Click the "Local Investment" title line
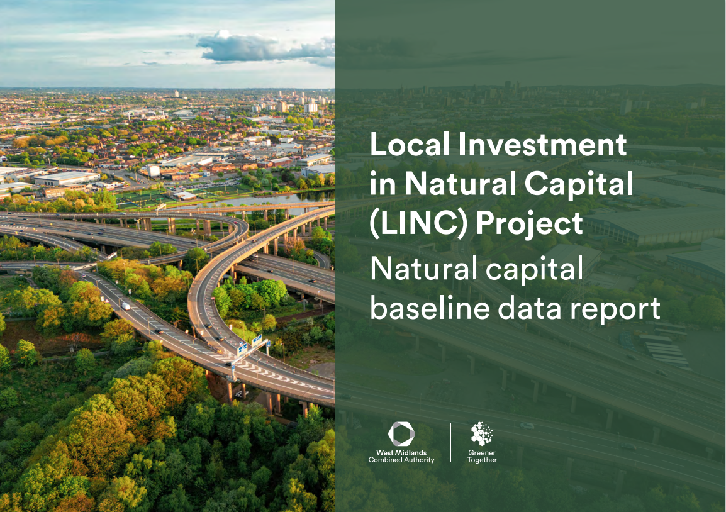This screenshot has width=726, height=512. tap(498, 146)
